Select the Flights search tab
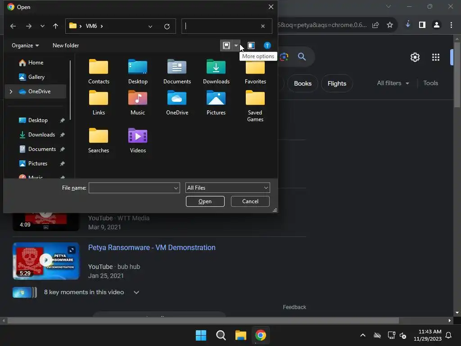Viewport: 461px width, 346px height. [x=337, y=83]
